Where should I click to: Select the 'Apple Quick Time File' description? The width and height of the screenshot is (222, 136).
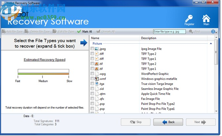pyautogui.click(x=156, y=94)
